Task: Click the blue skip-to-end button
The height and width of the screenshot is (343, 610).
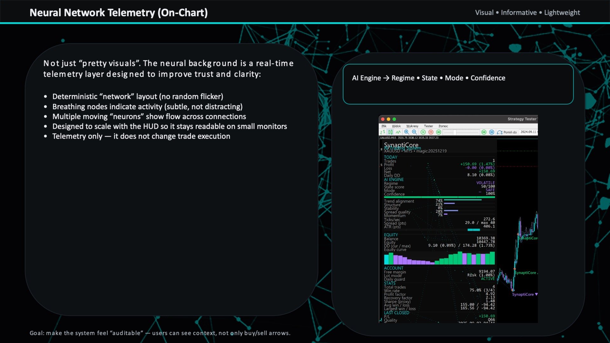Action: [x=491, y=132]
